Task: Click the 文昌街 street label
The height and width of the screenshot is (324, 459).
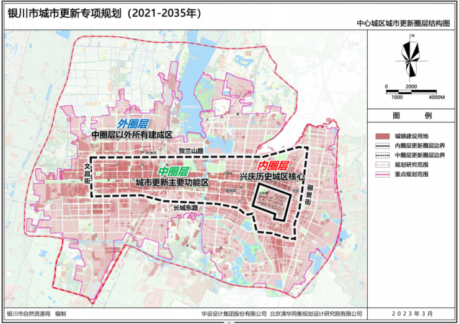Action: pos(86,170)
